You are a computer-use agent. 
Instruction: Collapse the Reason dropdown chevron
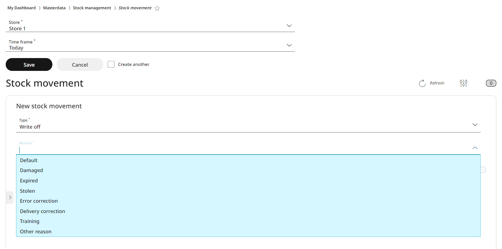coord(475,148)
